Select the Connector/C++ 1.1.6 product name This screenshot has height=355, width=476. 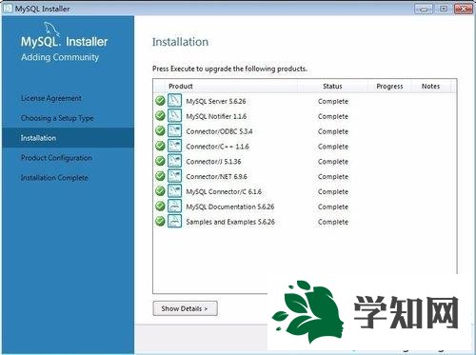coord(217,147)
